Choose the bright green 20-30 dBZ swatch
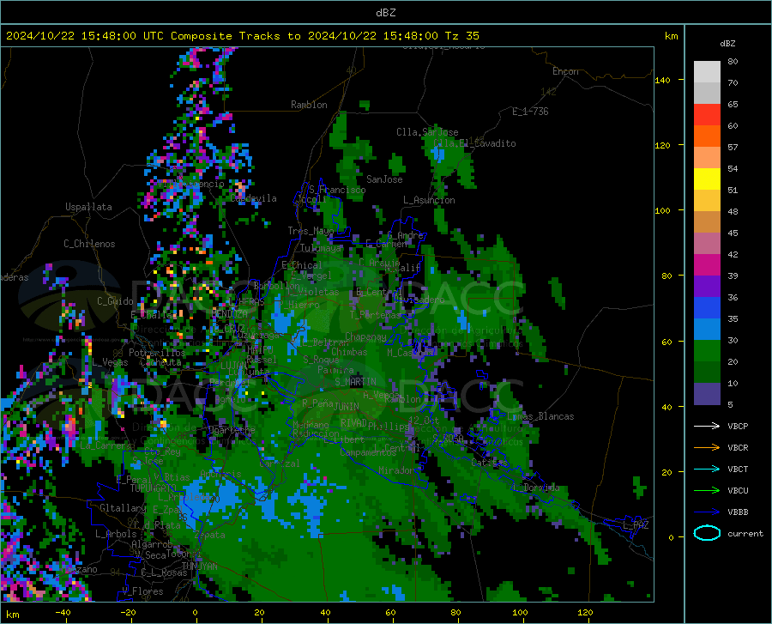The width and height of the screenshot is (772, 624). click(x=707, y=351)
